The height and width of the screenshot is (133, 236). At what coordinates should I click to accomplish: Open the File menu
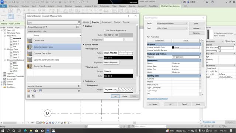3,6
